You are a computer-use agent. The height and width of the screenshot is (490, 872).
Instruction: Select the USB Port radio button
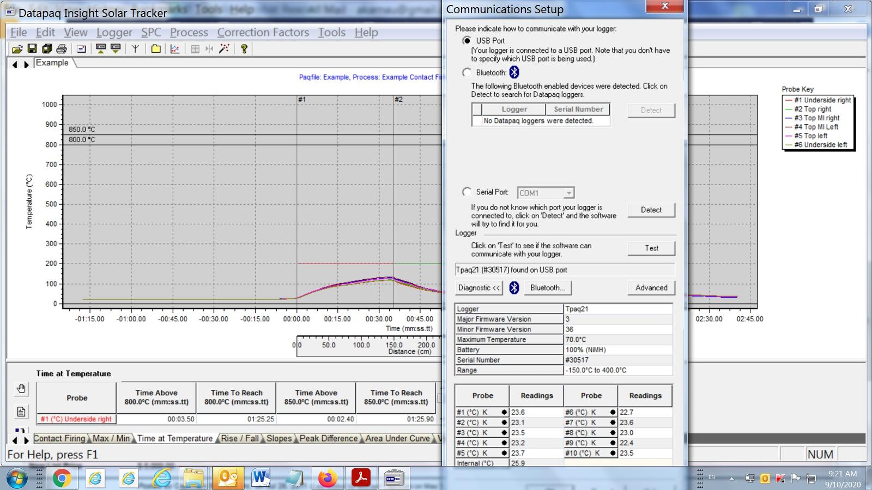[467, 41]
